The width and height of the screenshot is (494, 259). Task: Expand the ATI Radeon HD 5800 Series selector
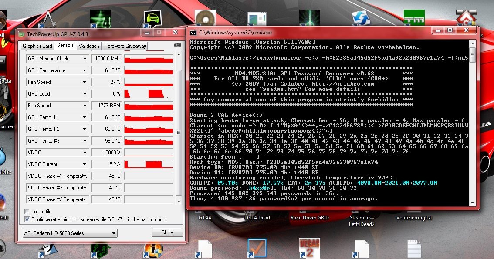(114, 233)
